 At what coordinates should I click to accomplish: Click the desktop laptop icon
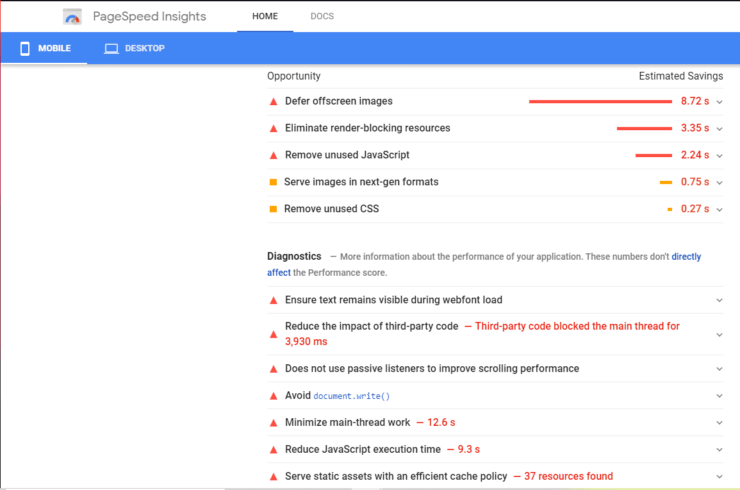point(111,48)
